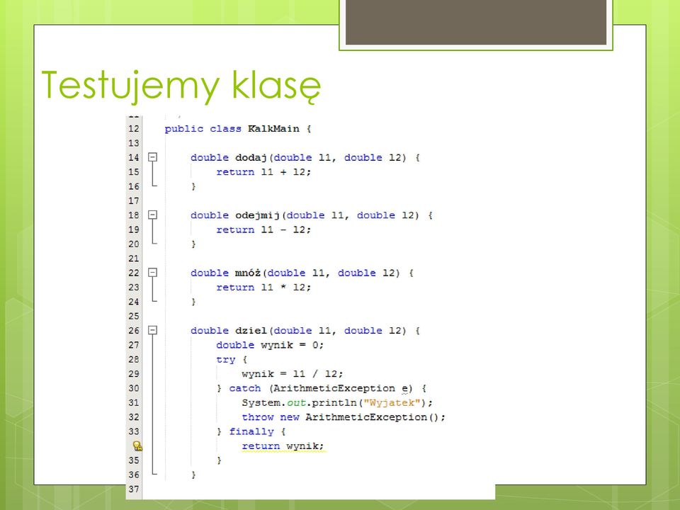
Task: Collapse the dodaj method fold marker
Action: (x=153, y=157)
